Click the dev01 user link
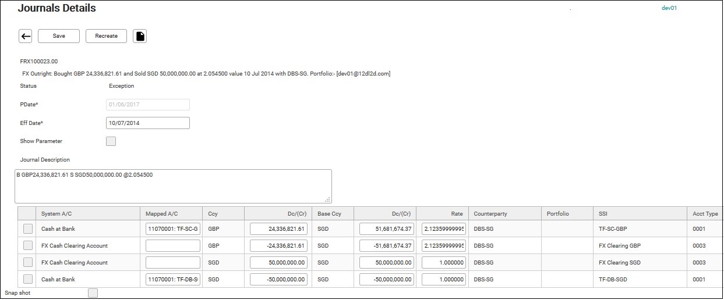 click(x=669, y=8)
